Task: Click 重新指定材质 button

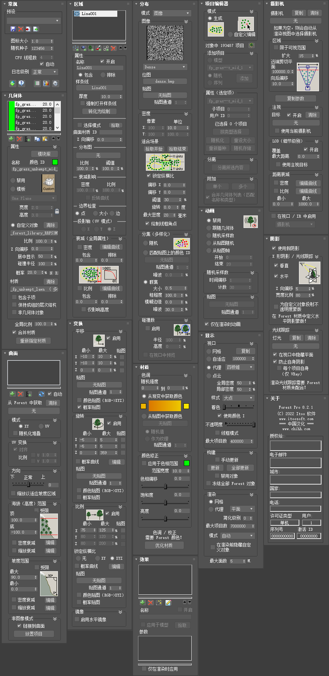Action: [x=33, y=341]
